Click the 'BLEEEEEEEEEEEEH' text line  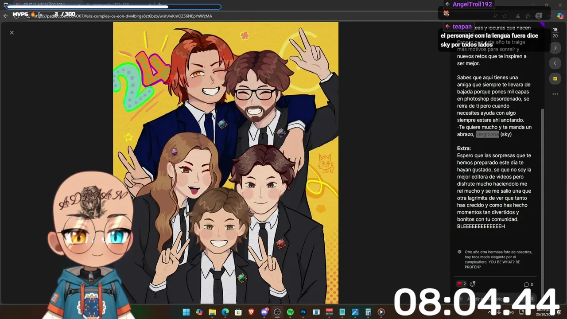point(481,226)
